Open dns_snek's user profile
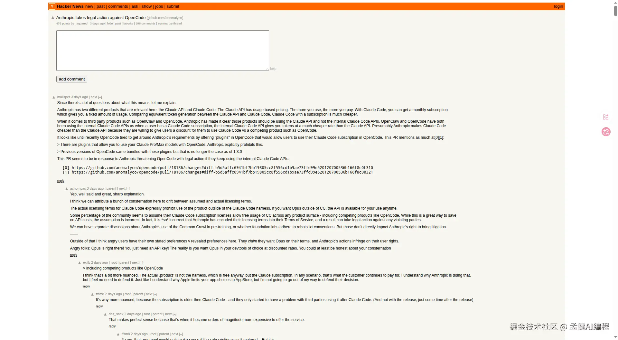The height and width of the screenshot is (340, 618). coord(116,314)
